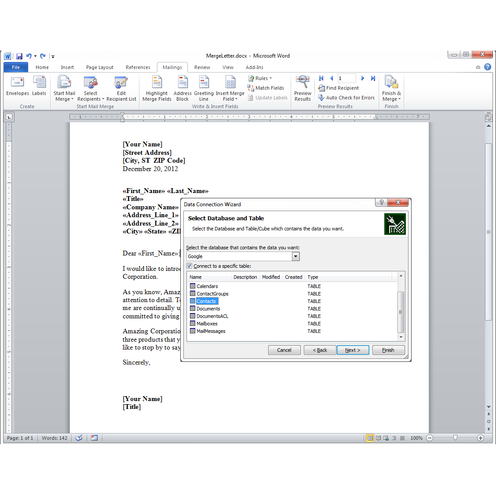Click the Undo button
496x496 pixels.
point(29,56)
